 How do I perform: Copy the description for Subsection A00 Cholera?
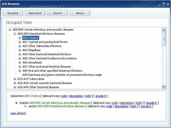(x=76, y=96)
